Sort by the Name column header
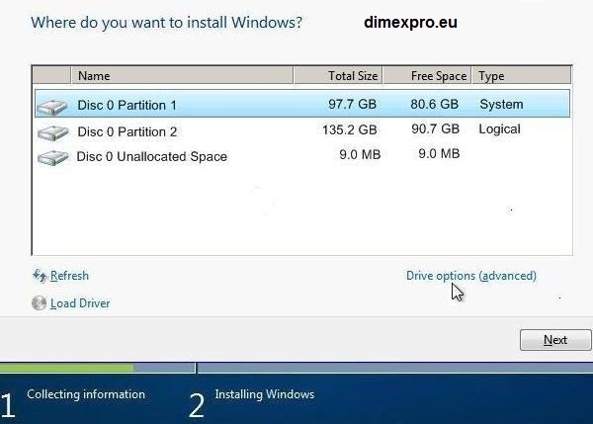Screen dimensions: 593x424 point(182,76)
